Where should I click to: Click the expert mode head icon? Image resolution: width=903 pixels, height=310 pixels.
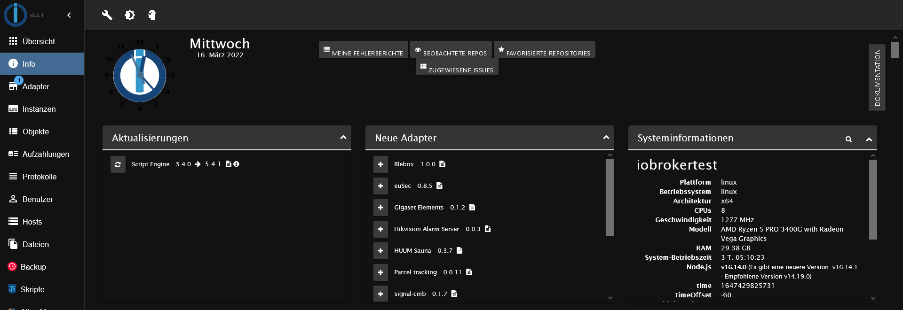pyautogui.click(x=151, y=15)
